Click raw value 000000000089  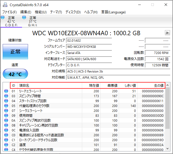click(153, 135)
